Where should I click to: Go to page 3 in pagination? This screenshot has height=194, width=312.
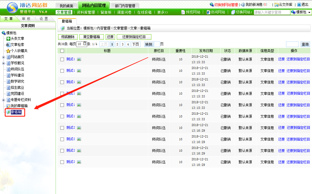123,44
